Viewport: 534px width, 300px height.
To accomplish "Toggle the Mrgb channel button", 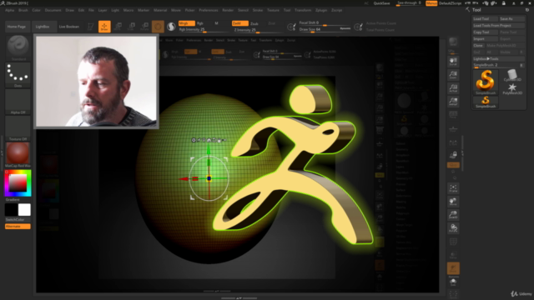I will 187,23.
